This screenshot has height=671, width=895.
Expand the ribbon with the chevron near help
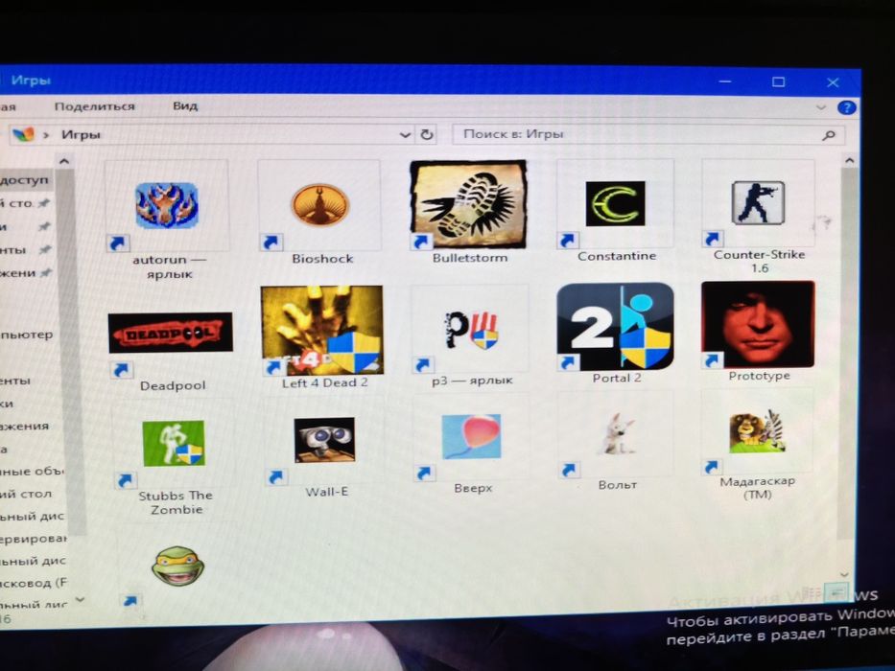(x=821, y=107)
